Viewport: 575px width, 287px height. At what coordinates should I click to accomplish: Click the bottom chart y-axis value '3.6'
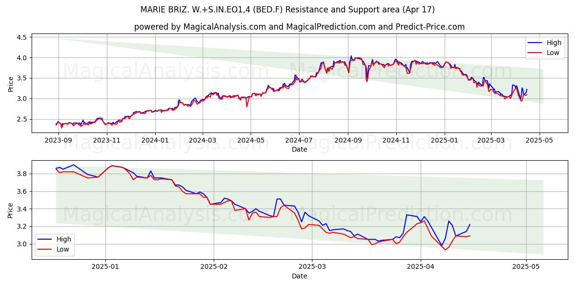tap(23, 192)
